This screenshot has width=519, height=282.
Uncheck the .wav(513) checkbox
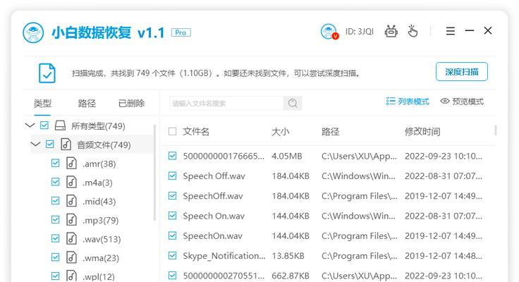(55, 238)
